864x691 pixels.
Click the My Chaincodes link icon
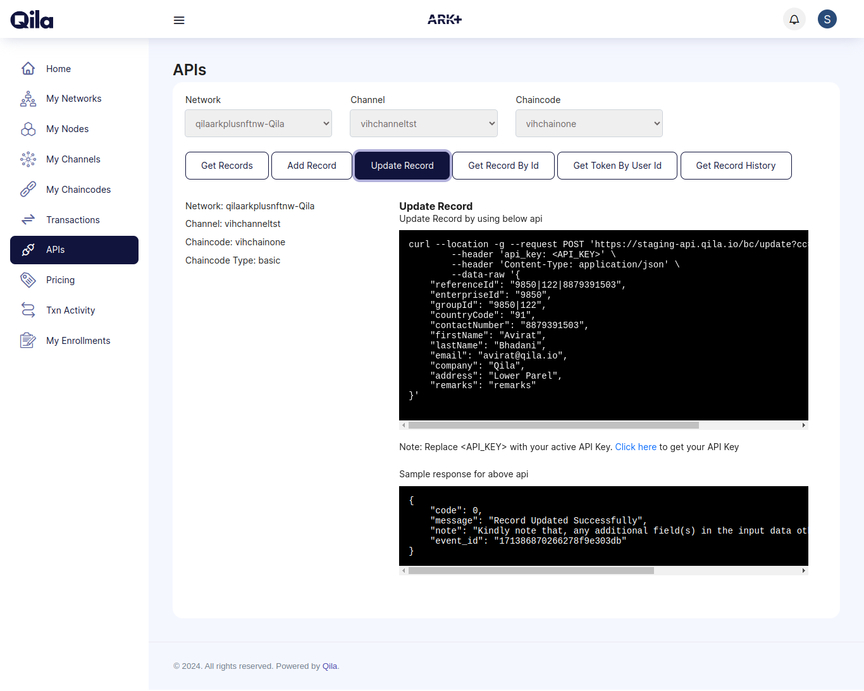click(x=28, y=189)
